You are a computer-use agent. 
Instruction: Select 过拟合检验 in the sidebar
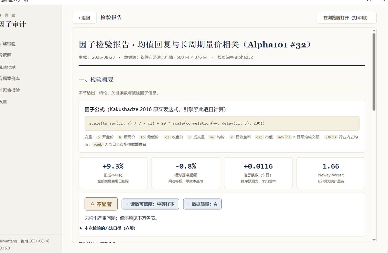point(10,90)
